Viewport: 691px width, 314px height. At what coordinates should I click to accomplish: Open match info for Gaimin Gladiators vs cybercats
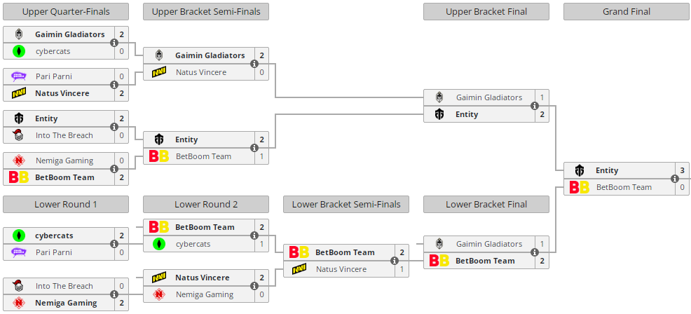tap(114, 43)
